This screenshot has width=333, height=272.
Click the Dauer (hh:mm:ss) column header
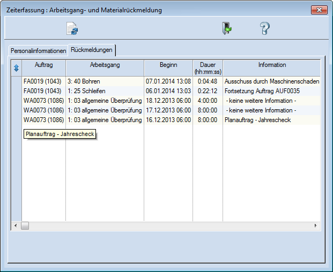[x=208, y=67]
